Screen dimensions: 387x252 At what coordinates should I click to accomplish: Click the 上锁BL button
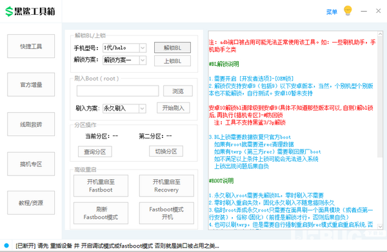[172, 61]
